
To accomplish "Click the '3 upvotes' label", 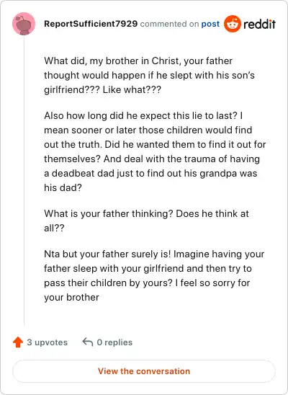I will tap(48, 342).
